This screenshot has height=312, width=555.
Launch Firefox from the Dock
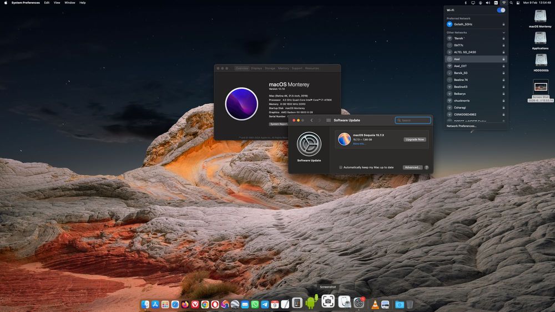tap(185, 304)
